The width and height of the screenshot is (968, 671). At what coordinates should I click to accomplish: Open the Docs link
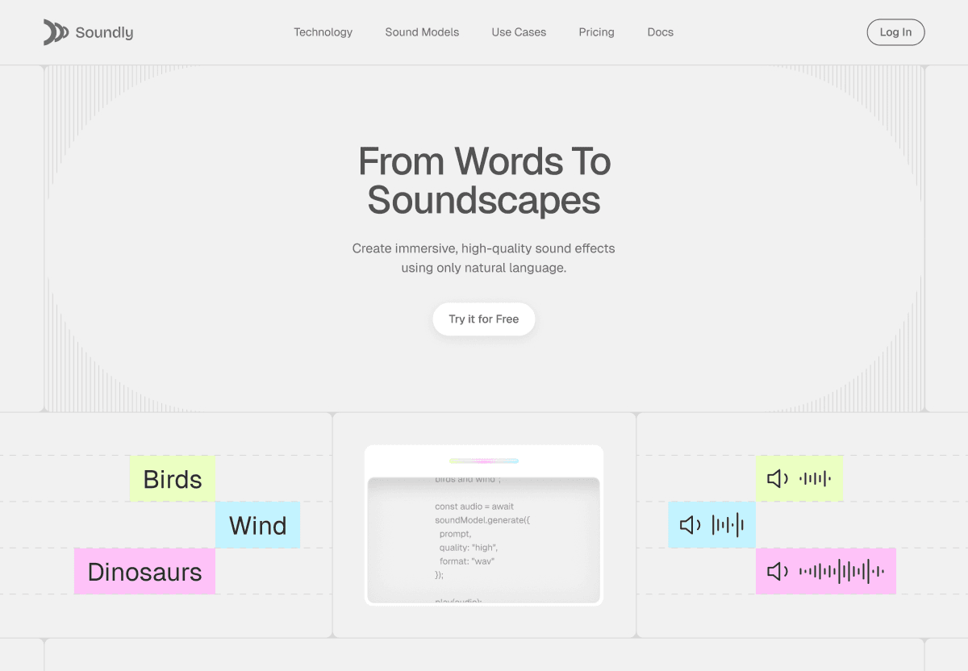660,32
